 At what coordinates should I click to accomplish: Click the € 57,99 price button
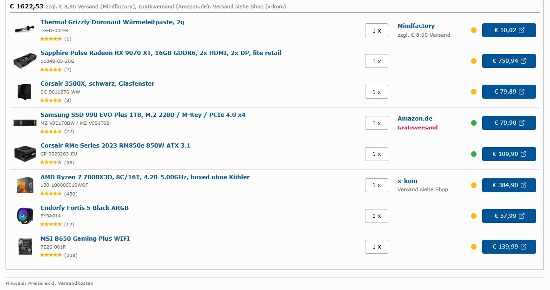[x=509, y=216]
